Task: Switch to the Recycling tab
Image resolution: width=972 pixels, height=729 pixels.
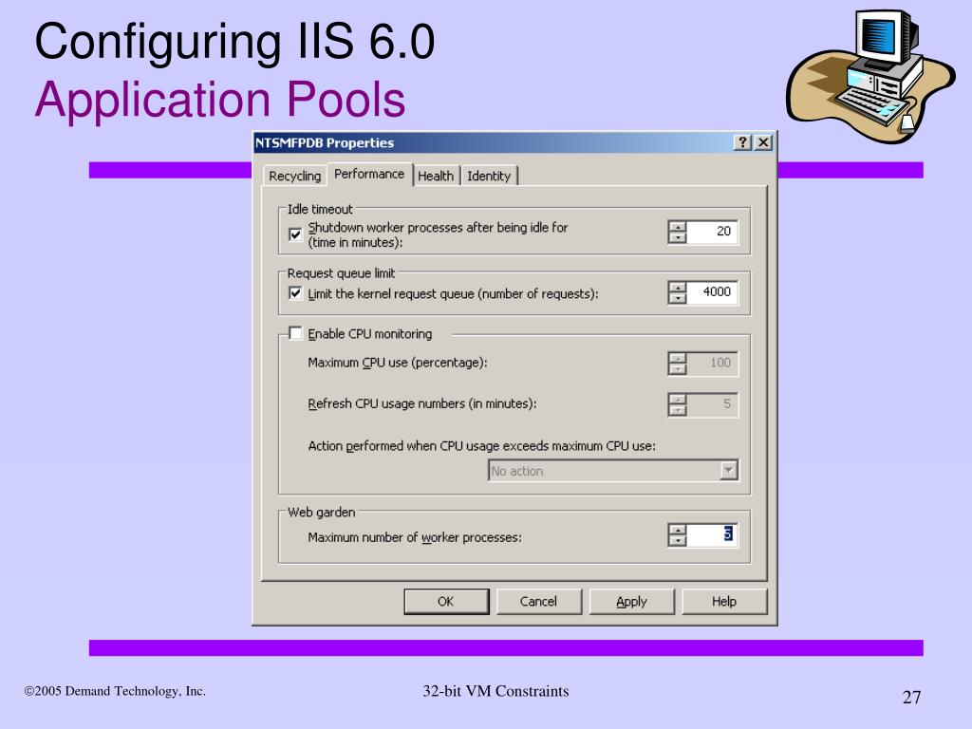Action: [x=294, y=176]
